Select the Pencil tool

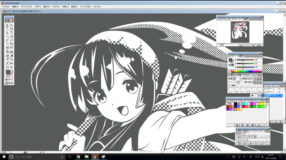pyautogui.click(x=11, y=40)
